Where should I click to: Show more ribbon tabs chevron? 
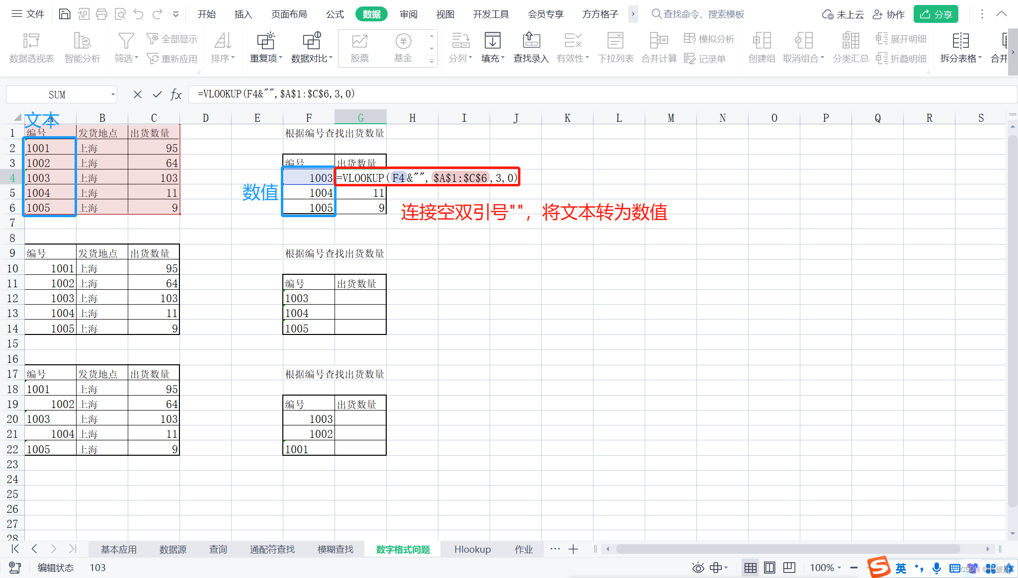(633, 14)
